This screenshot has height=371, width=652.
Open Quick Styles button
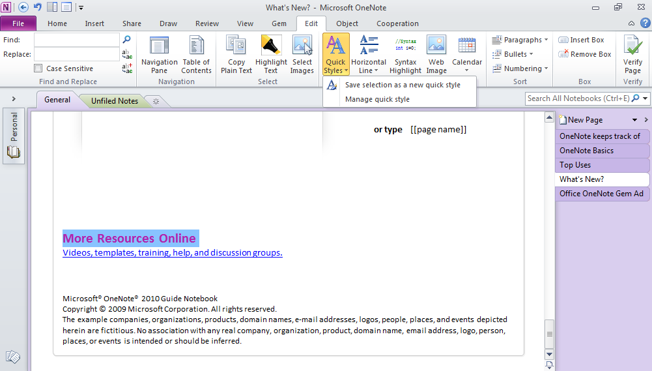[335, 55]
